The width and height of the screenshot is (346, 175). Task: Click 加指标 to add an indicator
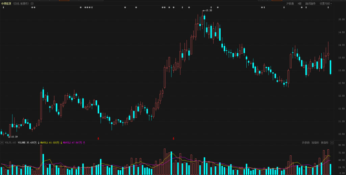(x=315, y=143)
